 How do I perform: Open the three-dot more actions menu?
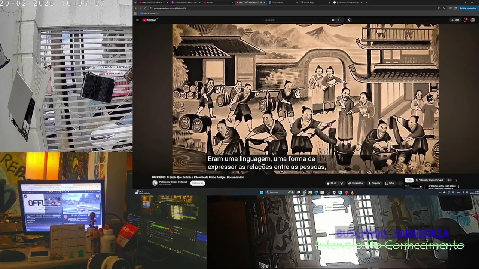[400, 183]
